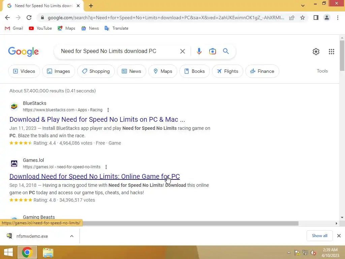The height and width of the screenshot is (259, 345).
Task: Open the Gmail bookmark
Action: (14, 28)
